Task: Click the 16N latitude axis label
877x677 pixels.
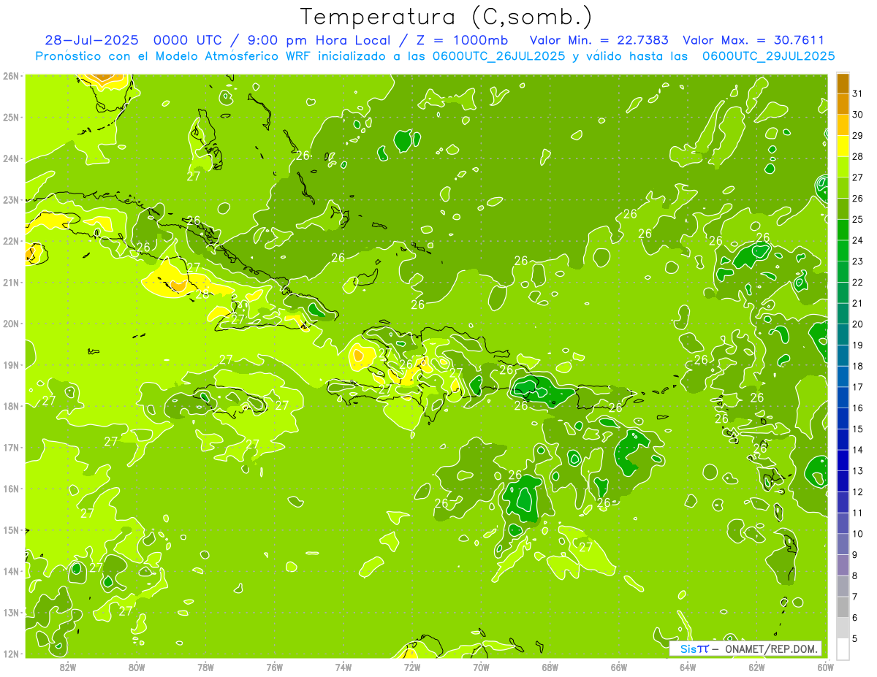Action: (x=11, y=489)
